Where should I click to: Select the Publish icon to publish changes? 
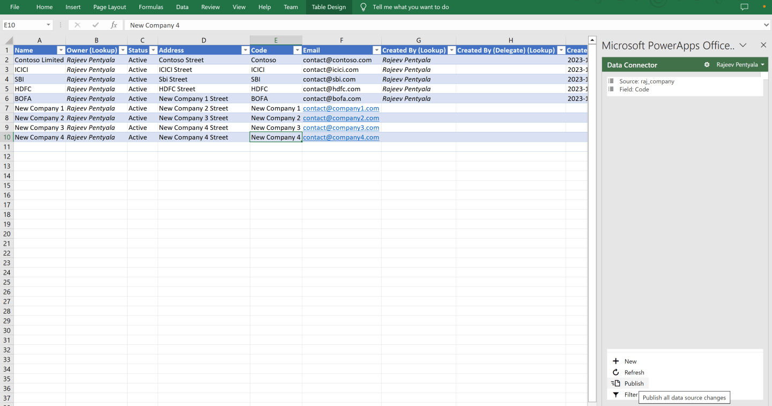(x=614, y=383)
